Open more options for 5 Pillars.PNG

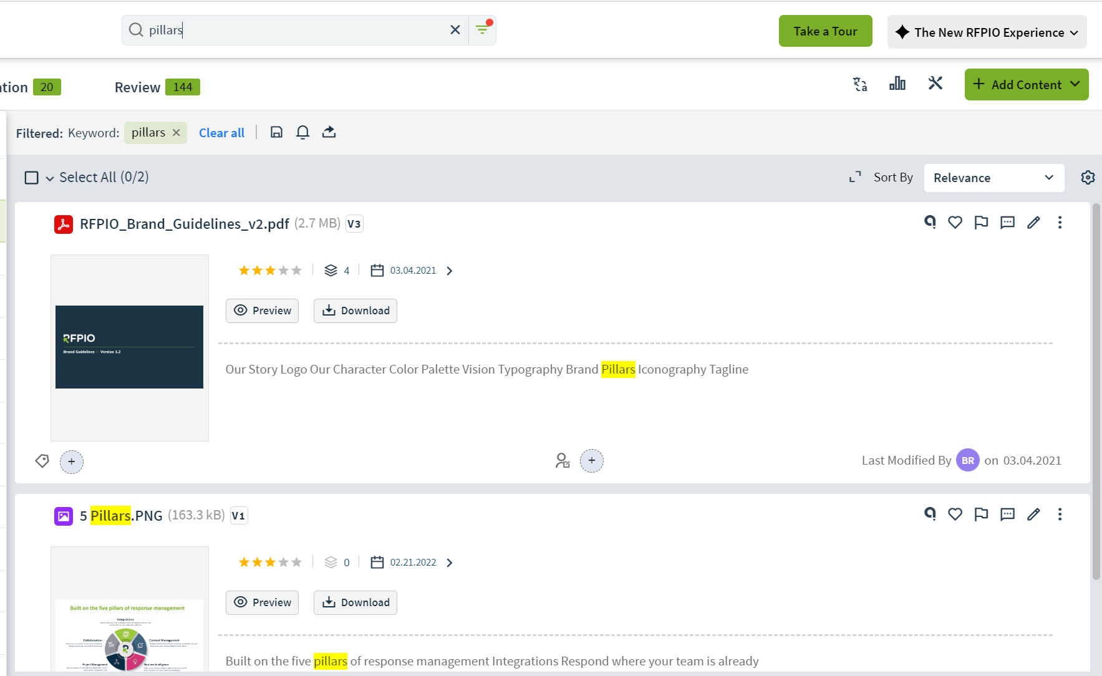point(1060,514)
